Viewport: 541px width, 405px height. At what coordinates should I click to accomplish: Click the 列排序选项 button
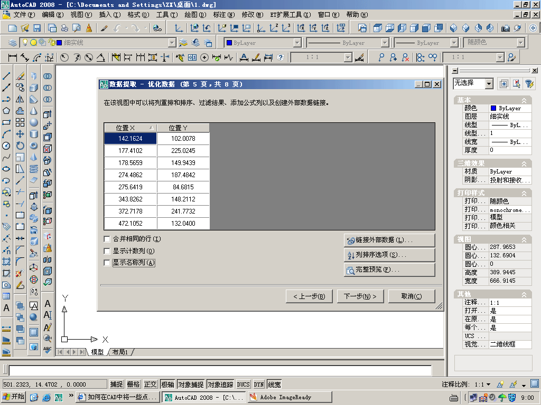tap(389, 255)
